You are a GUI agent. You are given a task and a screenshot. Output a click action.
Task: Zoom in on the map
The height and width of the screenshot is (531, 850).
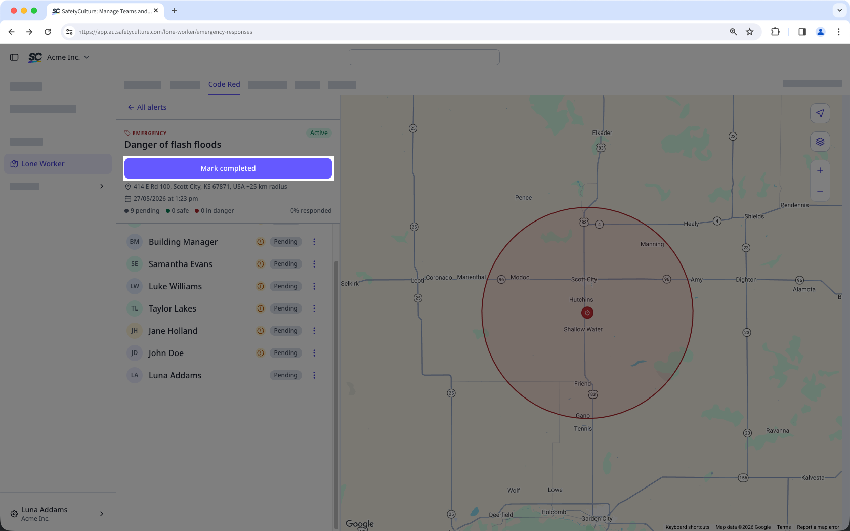(820, 170)
